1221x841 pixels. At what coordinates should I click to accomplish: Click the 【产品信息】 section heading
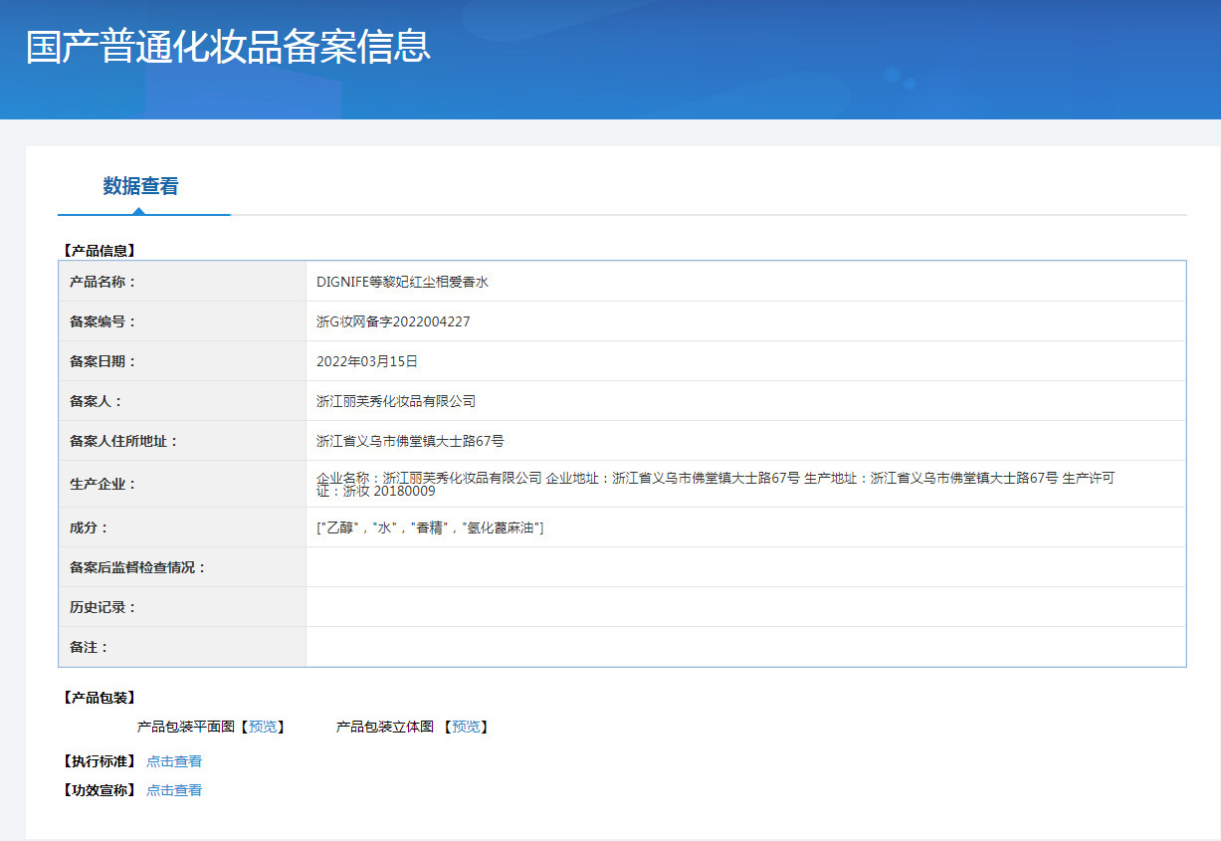click(x=98, y=251)
